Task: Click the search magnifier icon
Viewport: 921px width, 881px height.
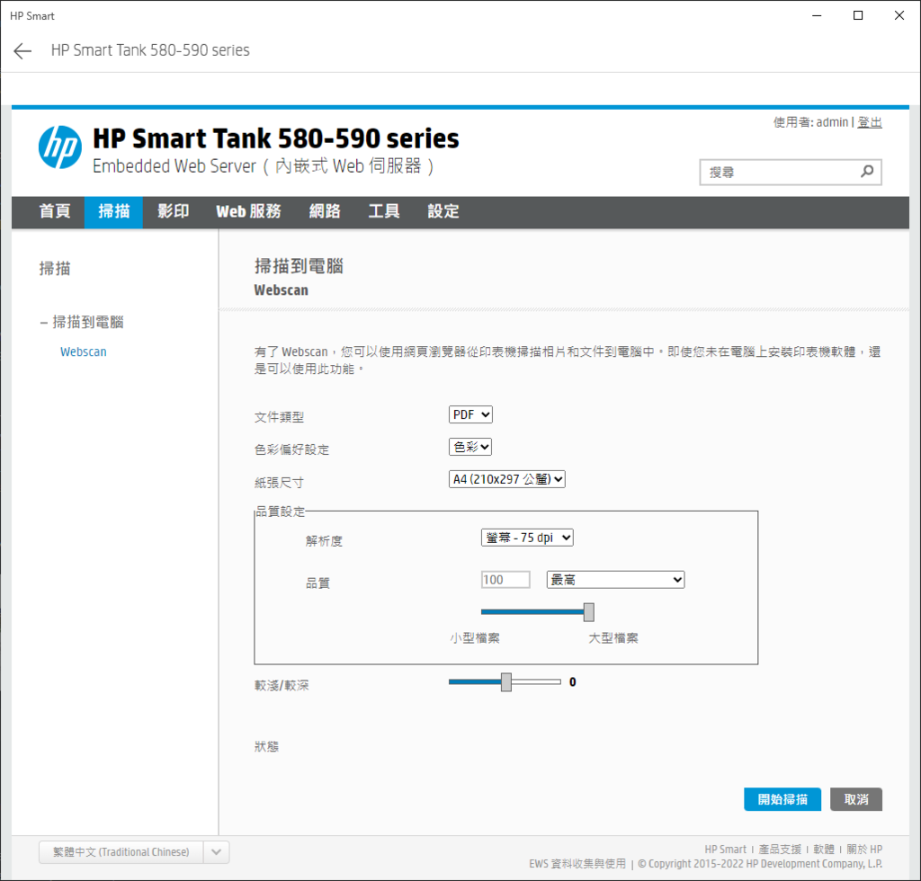Action: click(x=867, y=172)
